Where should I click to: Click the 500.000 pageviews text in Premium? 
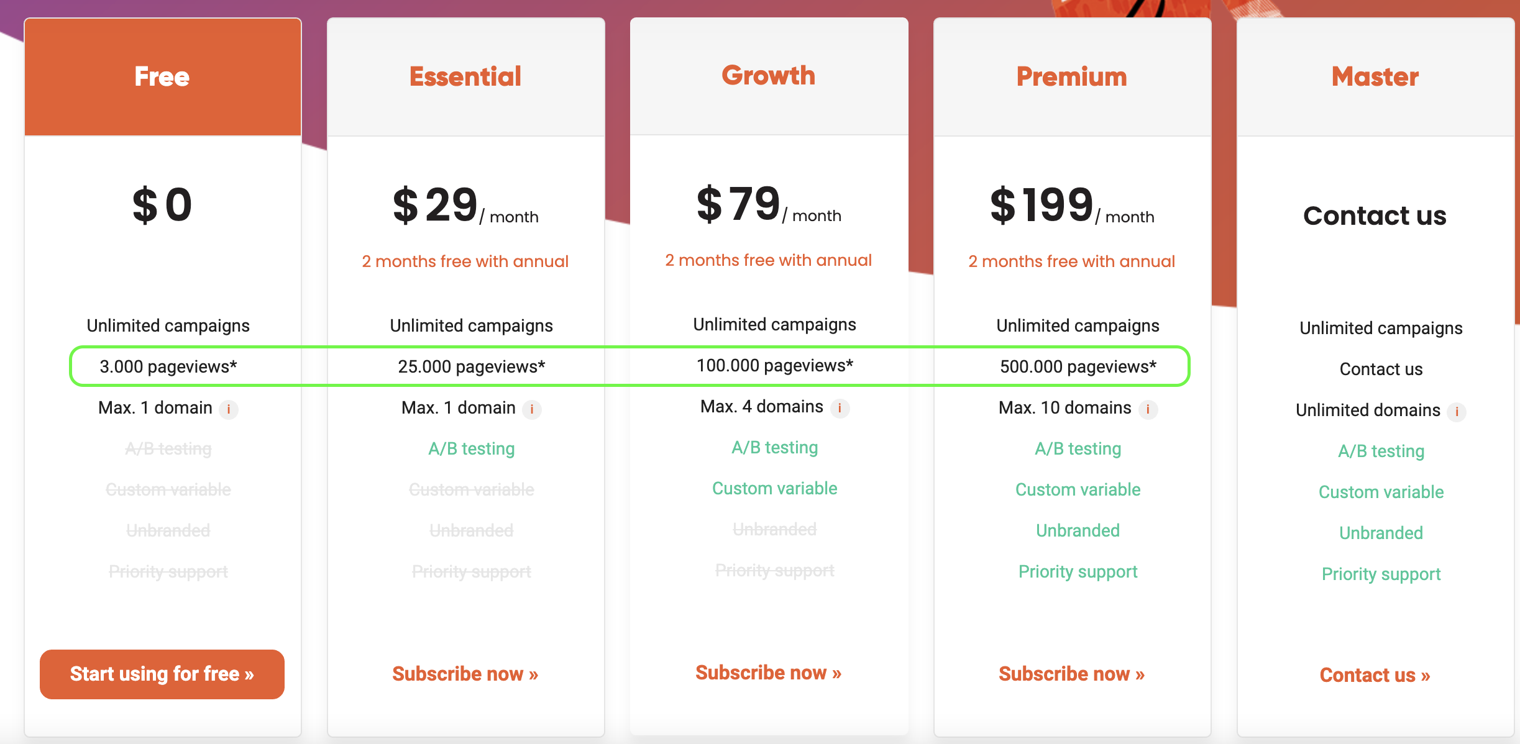(x=1078, y=366)
